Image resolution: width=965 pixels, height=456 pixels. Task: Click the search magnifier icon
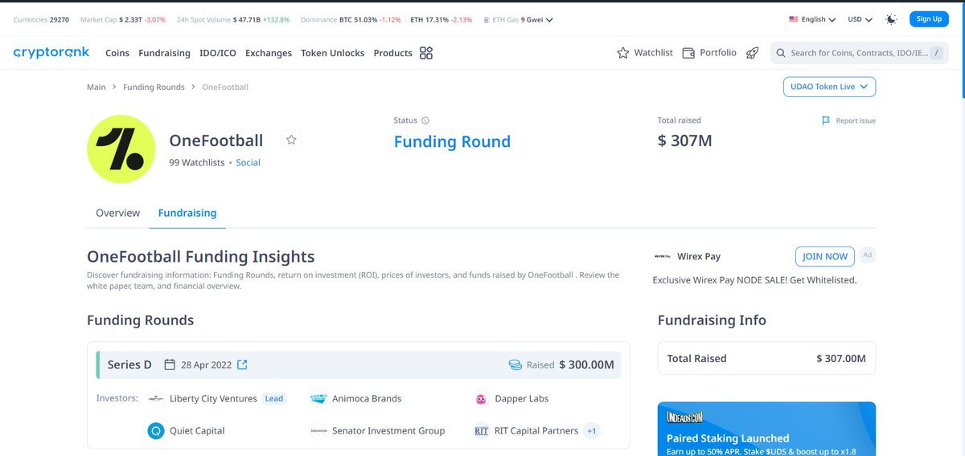780,53
